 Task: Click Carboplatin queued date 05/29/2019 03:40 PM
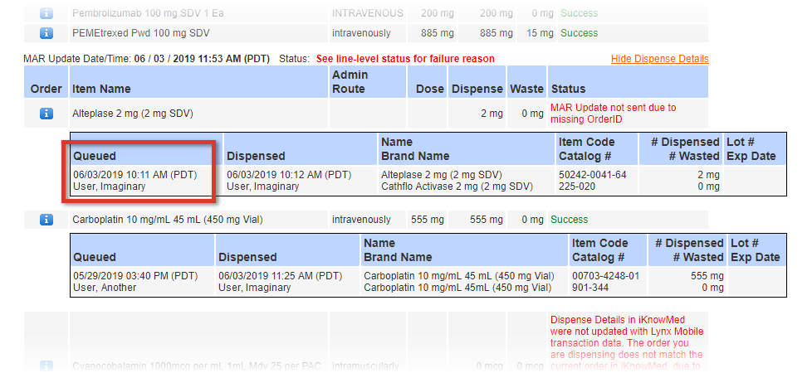pos(135,276)
